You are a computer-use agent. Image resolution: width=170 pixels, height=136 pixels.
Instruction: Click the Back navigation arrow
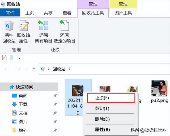click(x=7, y=69)
